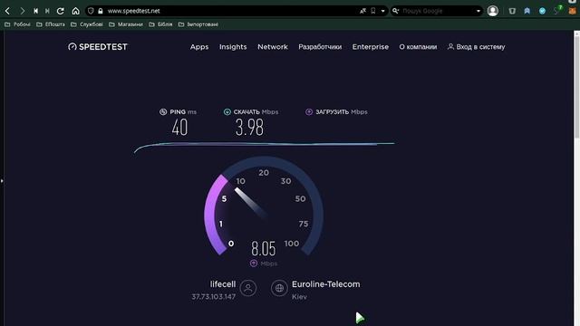
Task: Click the page vertical scrollbar thumb
Action: pyautogui.click(x=576, y=87)
